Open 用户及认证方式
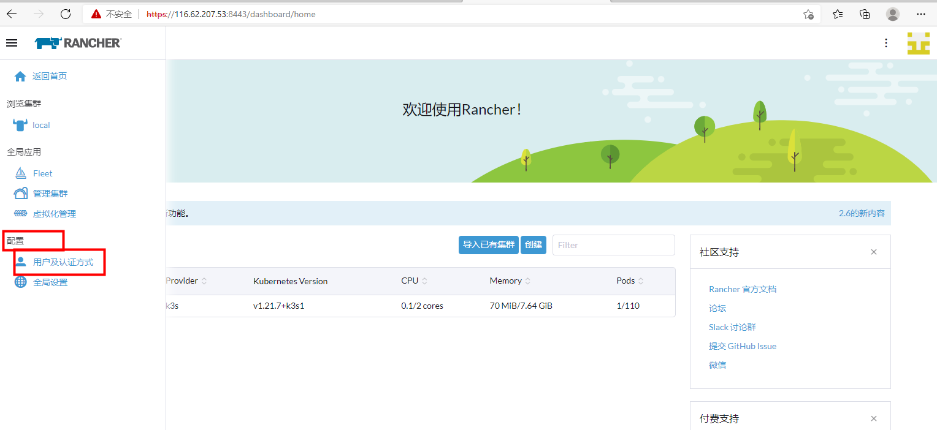Viewport: 937px width, 430px height. [63, 262]
